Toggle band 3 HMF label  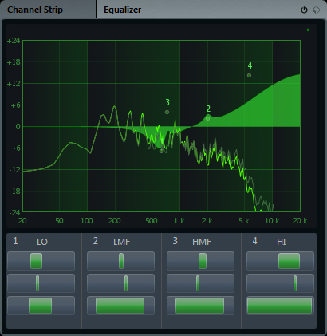(202, 242)
